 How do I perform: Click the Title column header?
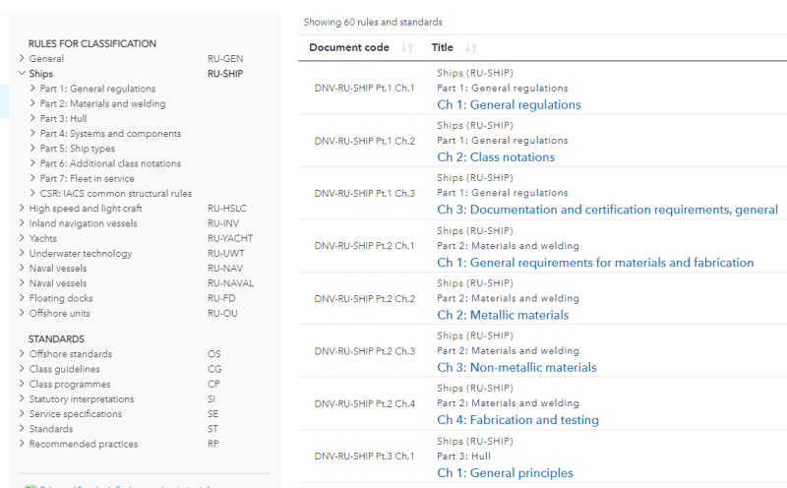point(442,47)
